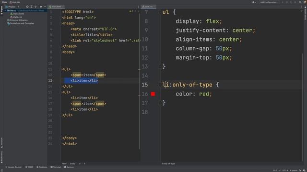The width and height of the screenshot is (307, 172).
Task: Click on "color: red;" line
Action: point(194,94)
